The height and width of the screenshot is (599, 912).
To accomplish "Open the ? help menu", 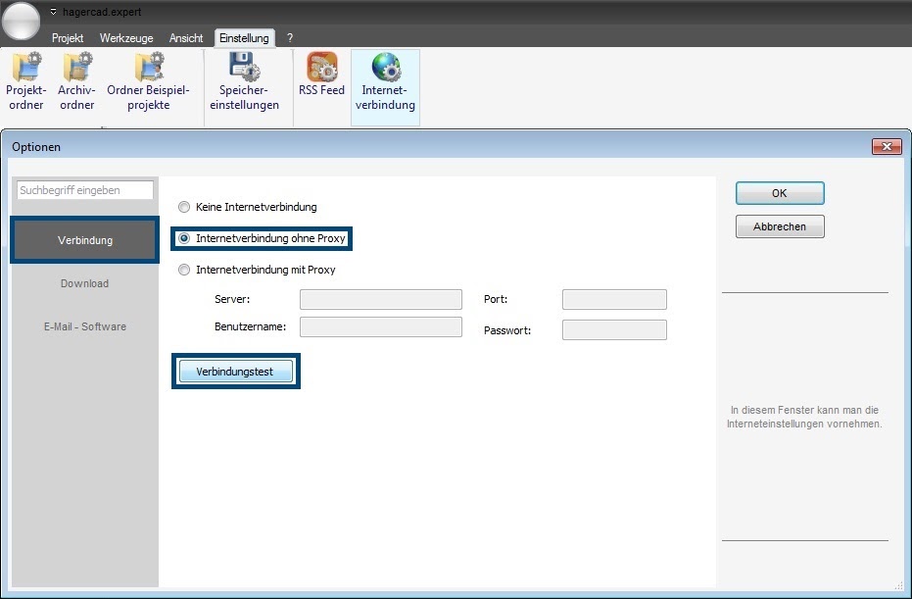I will tap(290, 38).
